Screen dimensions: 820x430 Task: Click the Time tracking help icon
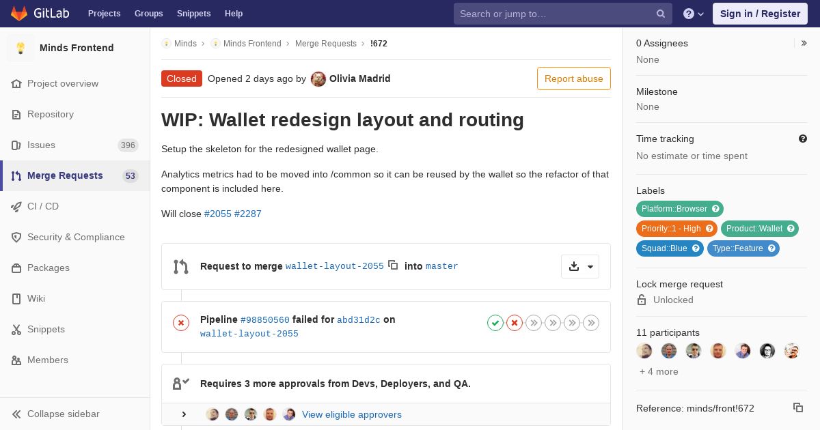point(803,139)
